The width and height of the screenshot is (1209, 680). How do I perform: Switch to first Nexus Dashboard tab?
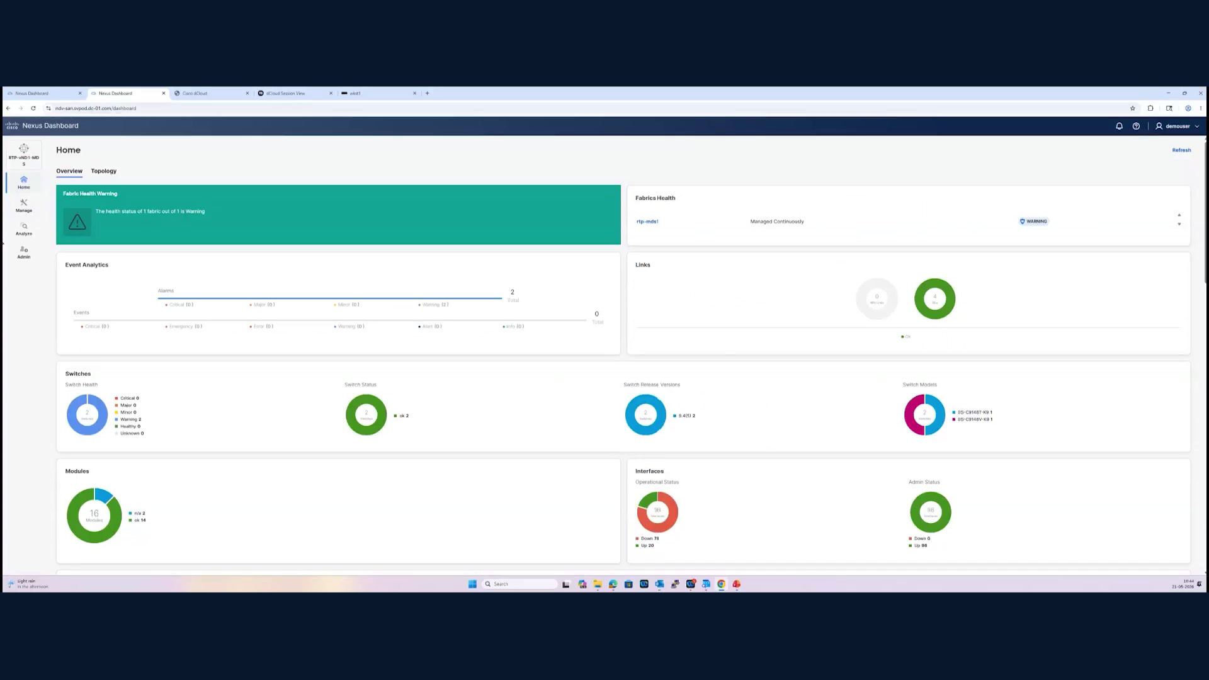point(44,93)
